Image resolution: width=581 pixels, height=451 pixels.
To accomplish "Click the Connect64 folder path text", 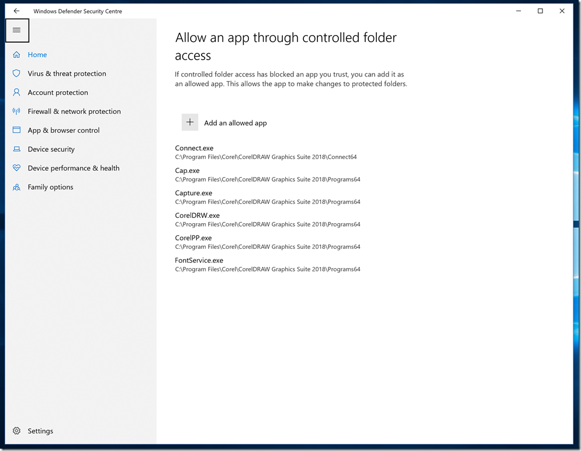I will (266, 157).
